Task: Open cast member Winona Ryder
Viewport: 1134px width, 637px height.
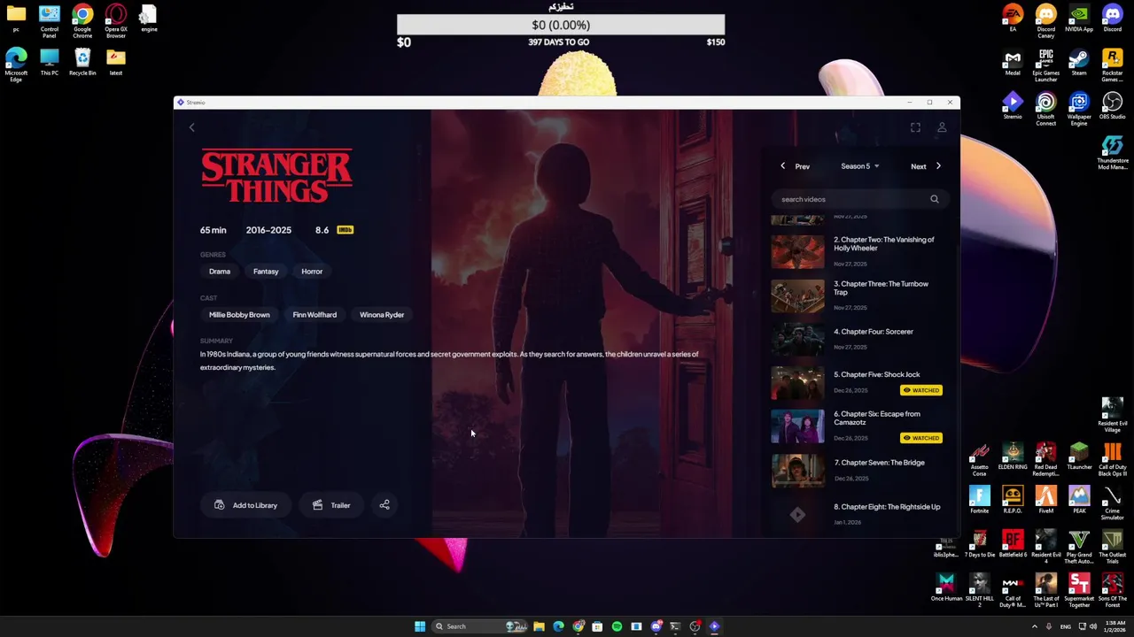Action: (x=382, y=315)
